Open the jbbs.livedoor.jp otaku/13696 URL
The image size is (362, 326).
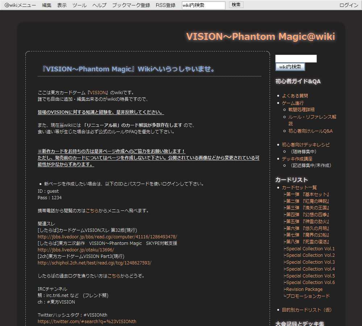coord(76,250)
